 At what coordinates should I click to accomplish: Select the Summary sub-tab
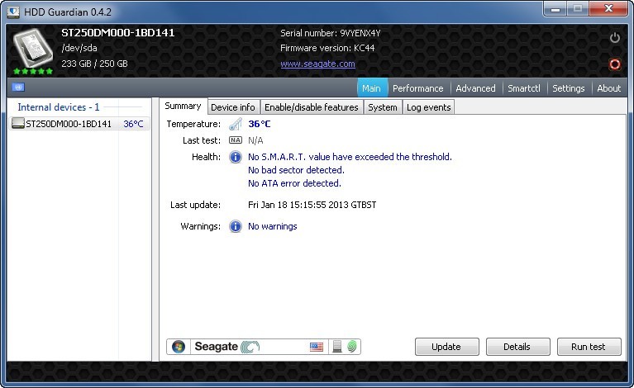[x=183, y=106]
